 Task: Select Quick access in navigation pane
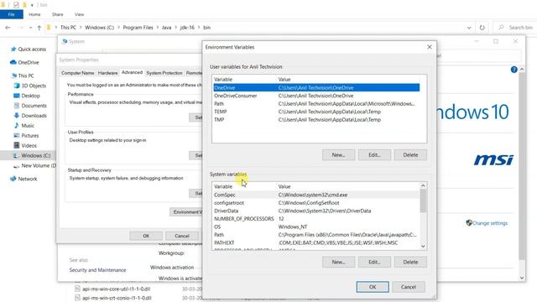[32, 49]
